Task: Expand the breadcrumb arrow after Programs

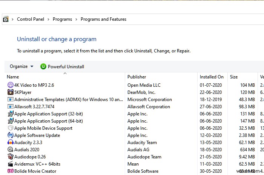Action: 77,19
